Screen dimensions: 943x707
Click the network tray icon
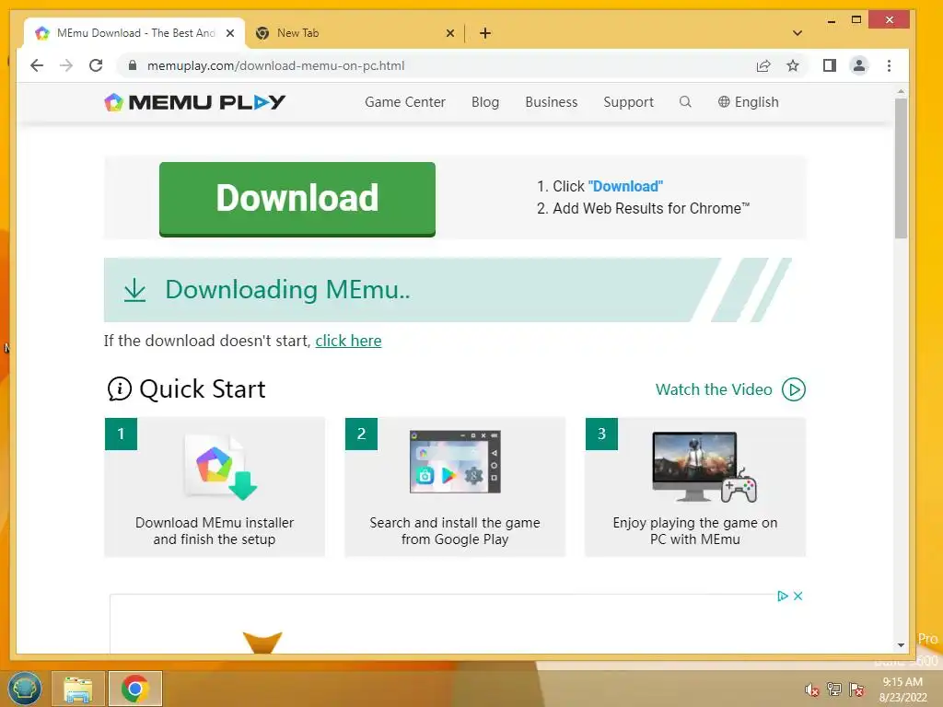click(x=833, y=690)
